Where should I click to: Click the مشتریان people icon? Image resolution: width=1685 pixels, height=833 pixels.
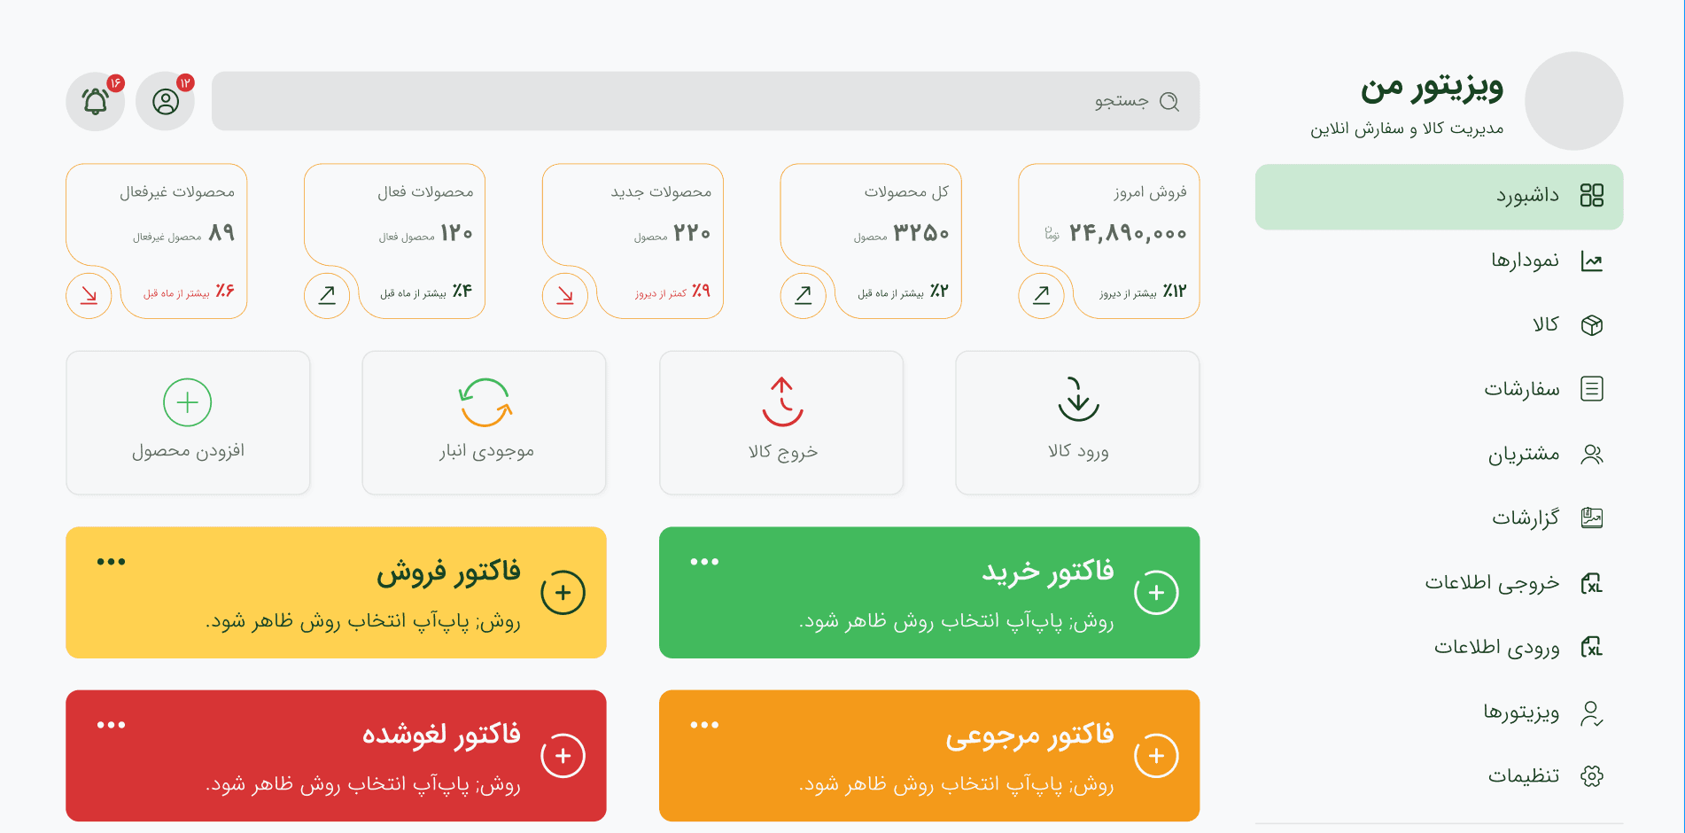point(1592,455)
